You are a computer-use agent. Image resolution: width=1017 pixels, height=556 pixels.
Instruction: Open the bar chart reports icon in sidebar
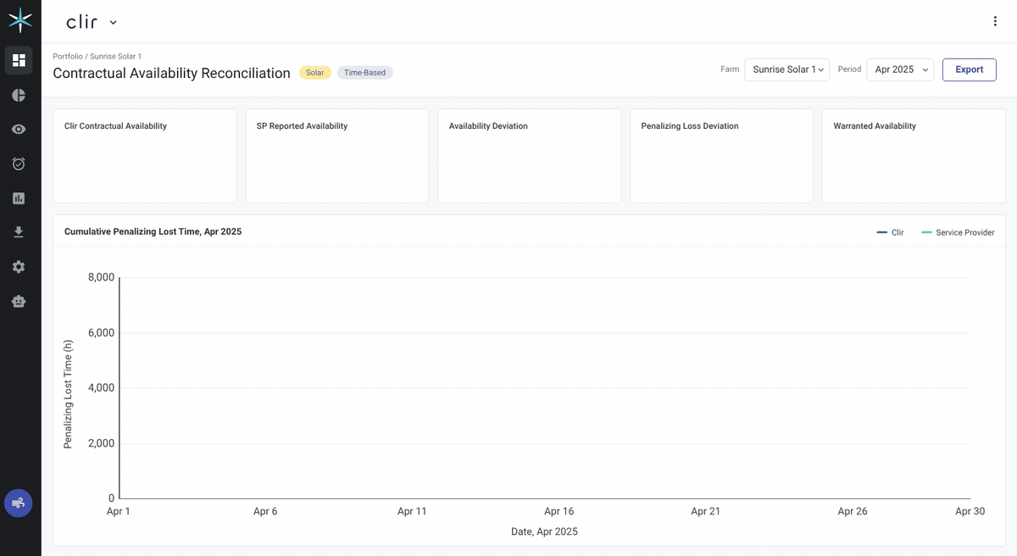(19, 198)
